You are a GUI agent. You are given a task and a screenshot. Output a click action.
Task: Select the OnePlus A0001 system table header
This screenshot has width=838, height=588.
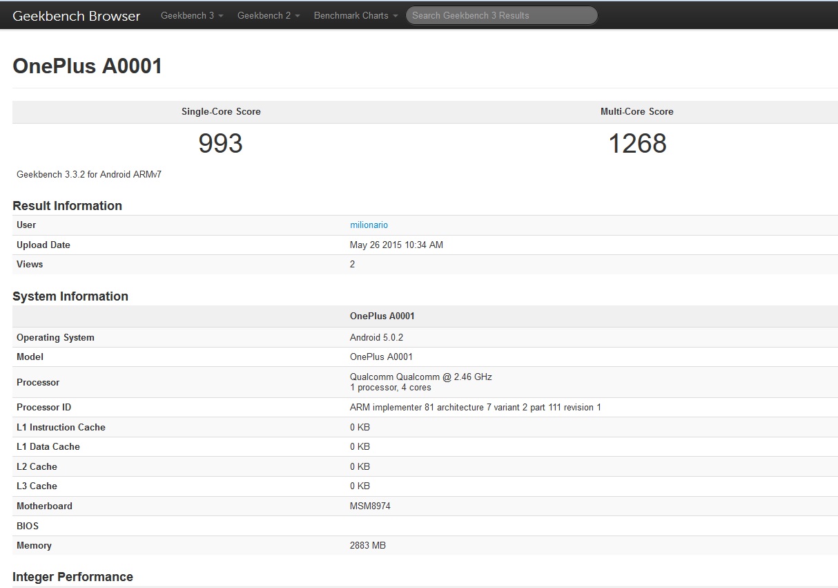click(382, 316)
